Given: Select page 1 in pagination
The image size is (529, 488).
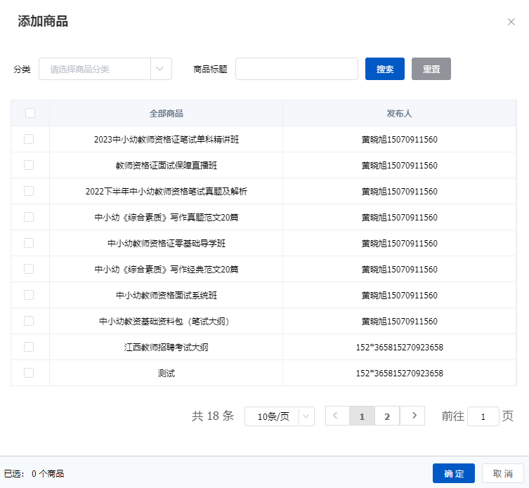Looking at the screenshot, I should point(362,416).
